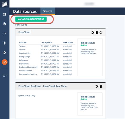This screenshot has height=119, width=125.
Task: Open the reports document icon in sidebar
Action: click(5, 24)
